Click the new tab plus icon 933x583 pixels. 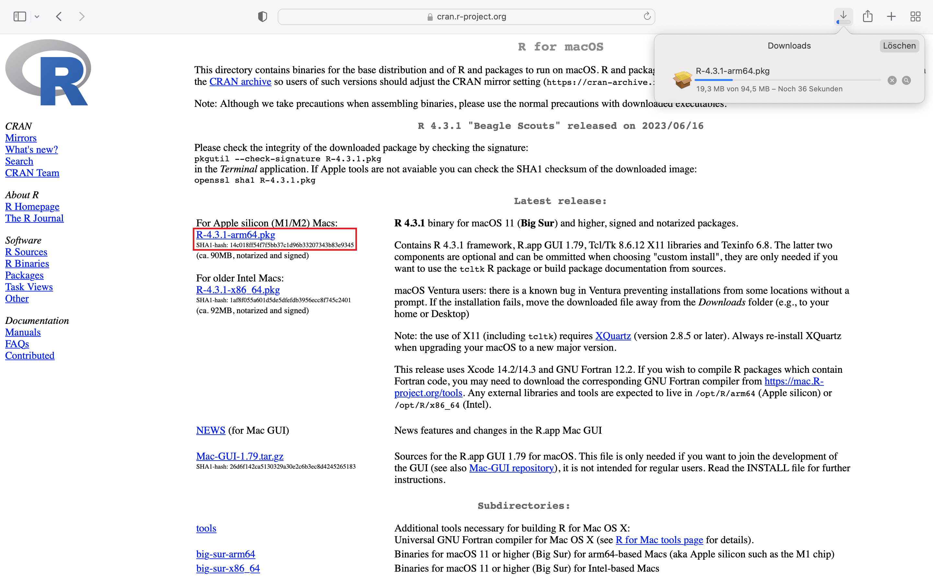coord(891,16)
